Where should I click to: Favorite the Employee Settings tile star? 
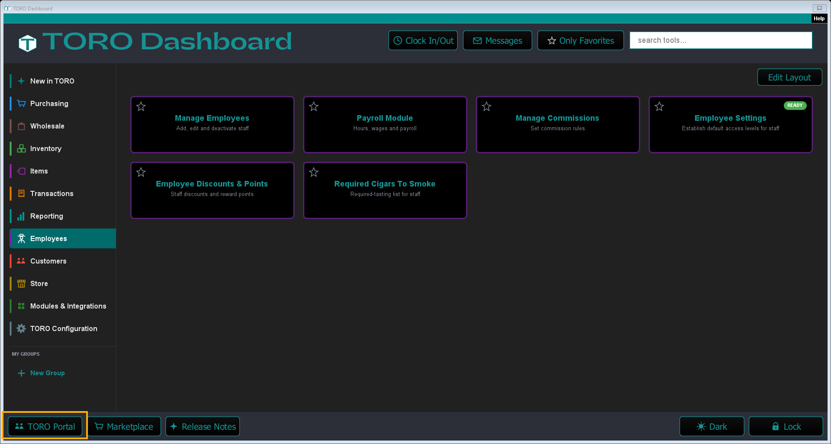tap(660, 106)
